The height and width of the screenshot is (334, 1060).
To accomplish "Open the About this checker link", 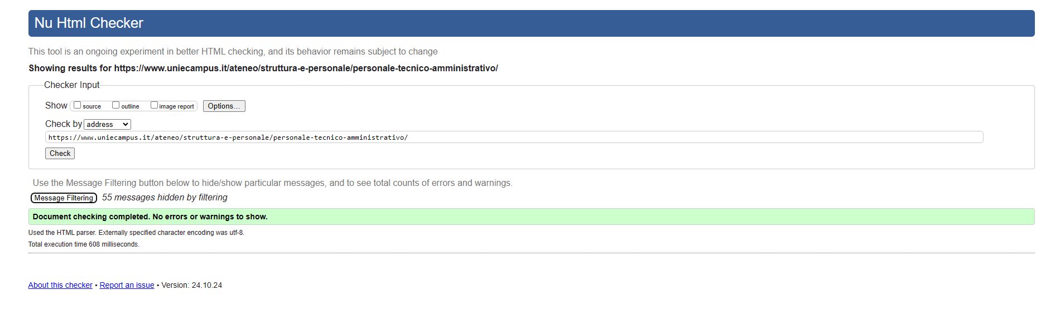I will pyautogui.click(x=60, y=285).
